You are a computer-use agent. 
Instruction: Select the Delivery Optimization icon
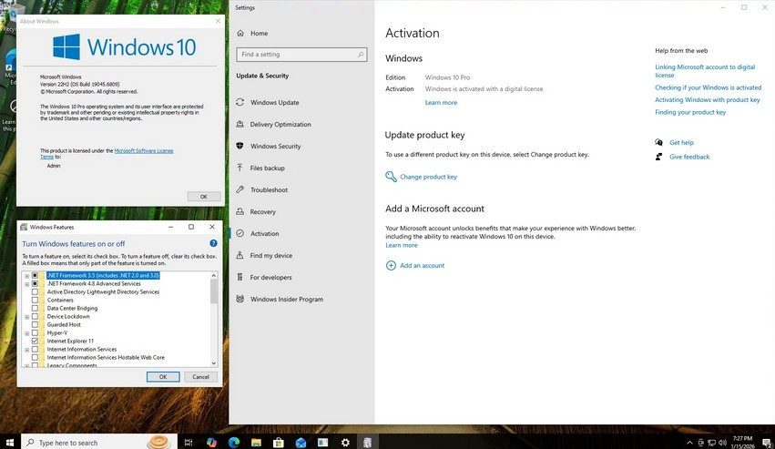[240, 124]
